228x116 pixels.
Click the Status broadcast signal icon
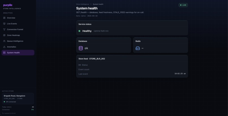click(x=80, y=65)
